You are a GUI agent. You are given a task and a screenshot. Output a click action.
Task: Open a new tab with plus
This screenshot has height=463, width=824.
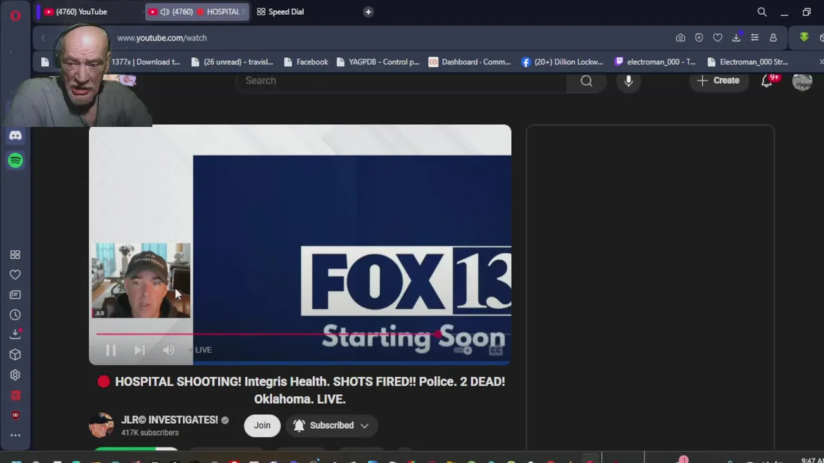(368, 12)
